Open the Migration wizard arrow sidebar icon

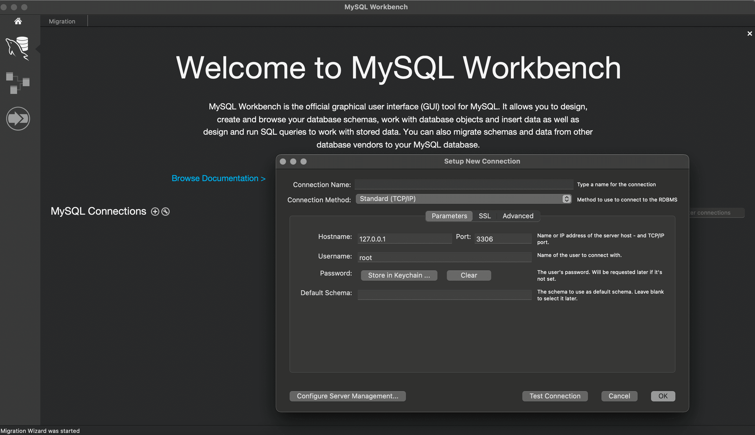(18, 119)
